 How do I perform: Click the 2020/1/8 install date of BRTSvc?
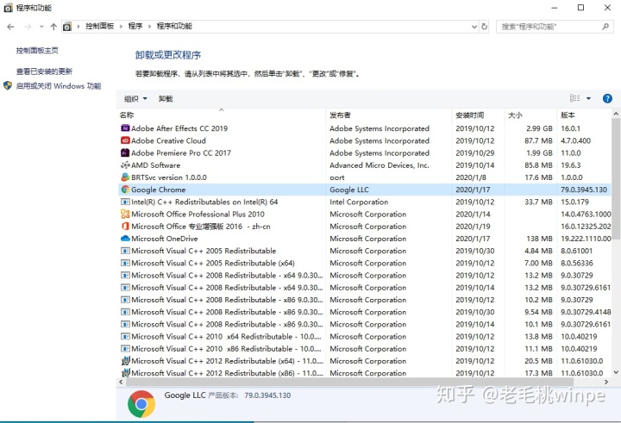[470, 177]
